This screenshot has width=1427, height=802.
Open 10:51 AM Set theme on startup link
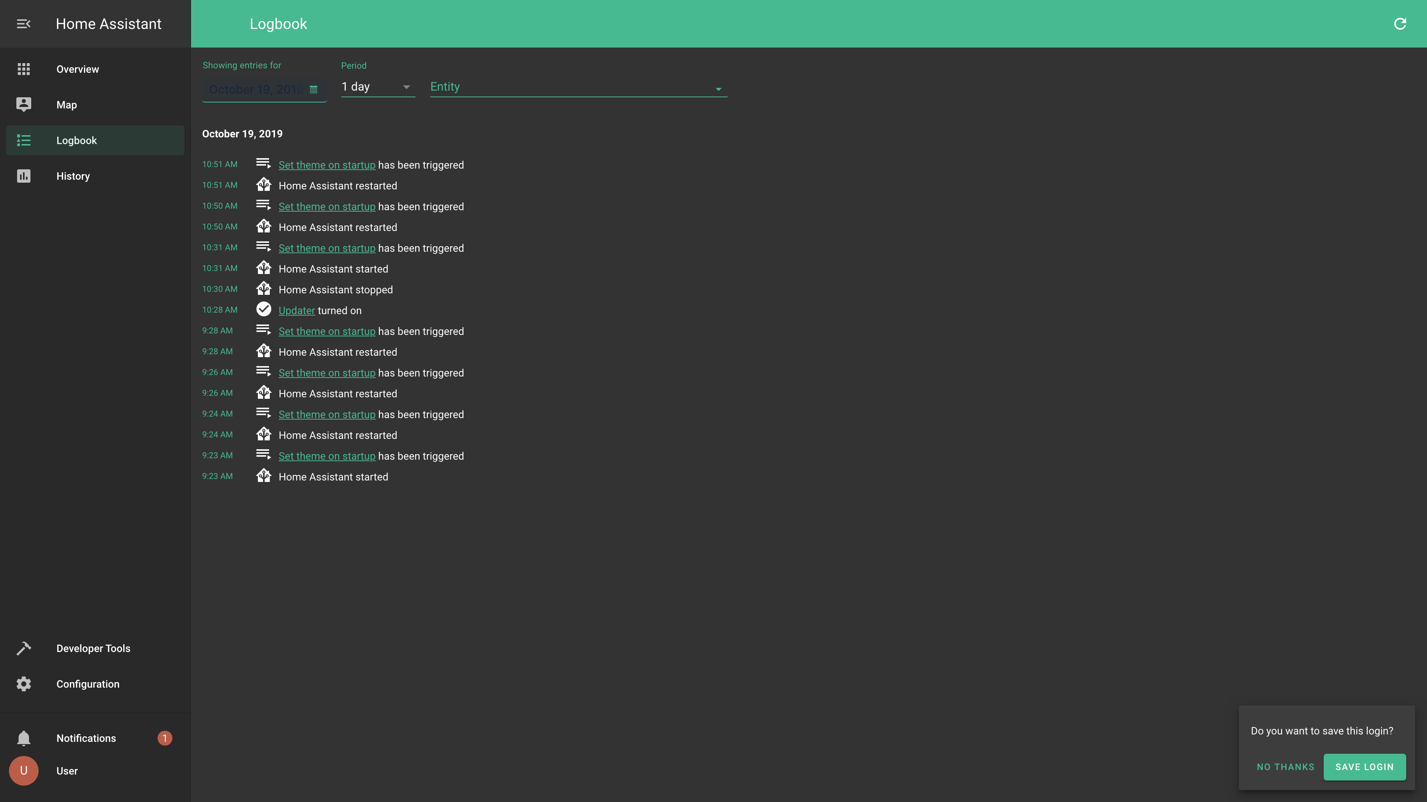point(327,165)
